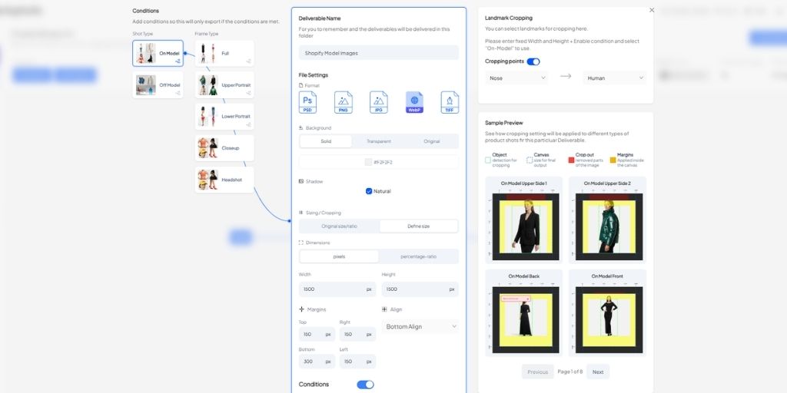The height and width of the screenshot is (393, 787).
Task: Select the On Model shot type card
Action: (158, 53)
